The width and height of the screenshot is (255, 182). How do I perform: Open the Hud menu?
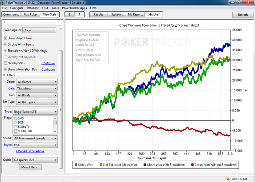coord(45,8)
